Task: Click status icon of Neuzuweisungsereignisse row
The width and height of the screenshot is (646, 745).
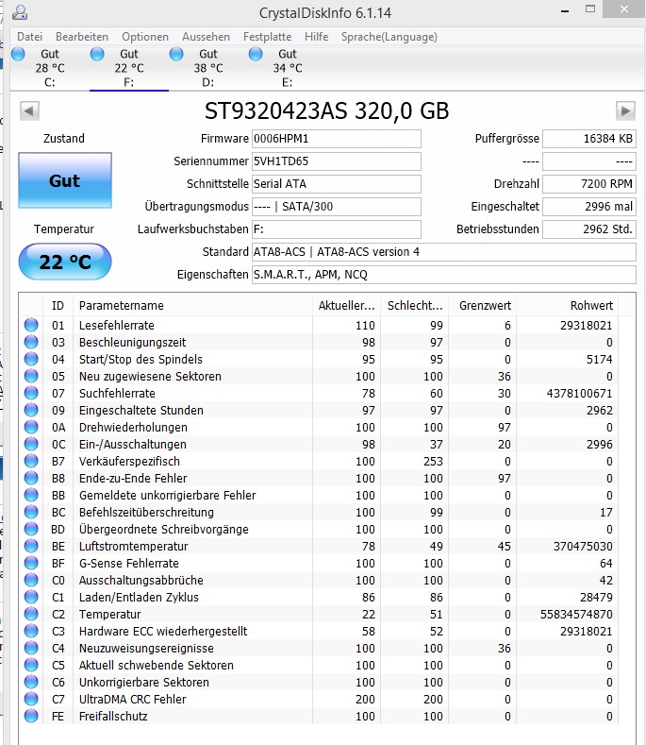Action: point(31,648)
